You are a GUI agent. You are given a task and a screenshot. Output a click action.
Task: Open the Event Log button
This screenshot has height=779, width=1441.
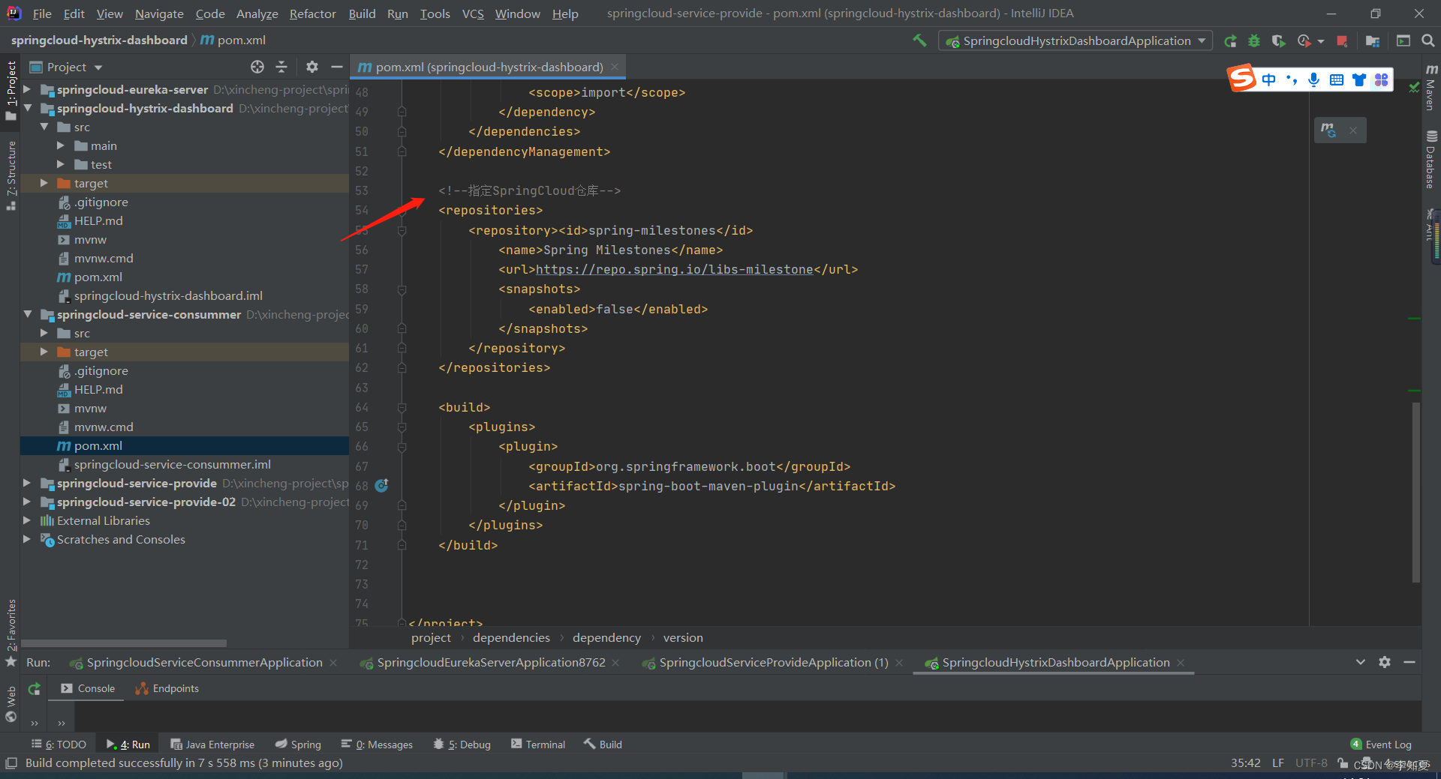[1381, 745]
